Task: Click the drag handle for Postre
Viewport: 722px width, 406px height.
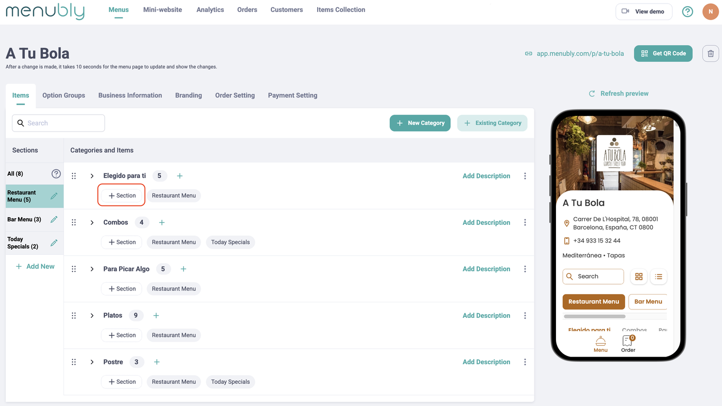Action: pos(74,362)
